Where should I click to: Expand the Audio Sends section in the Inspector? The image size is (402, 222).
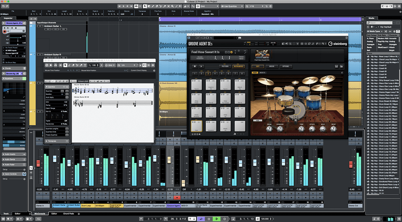[14, 159]
